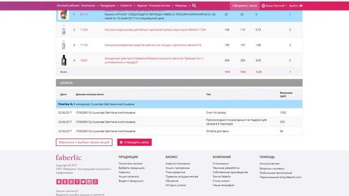Open the YouTube social icon

click(71, 182)
